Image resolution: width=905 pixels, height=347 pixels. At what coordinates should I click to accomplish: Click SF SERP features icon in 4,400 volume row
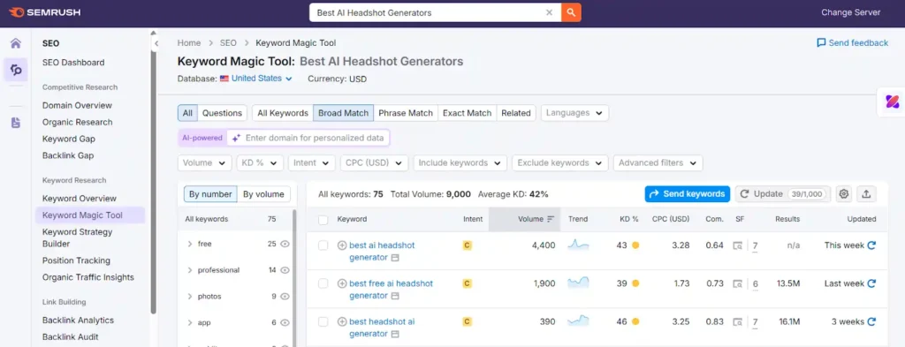point(738,245)
